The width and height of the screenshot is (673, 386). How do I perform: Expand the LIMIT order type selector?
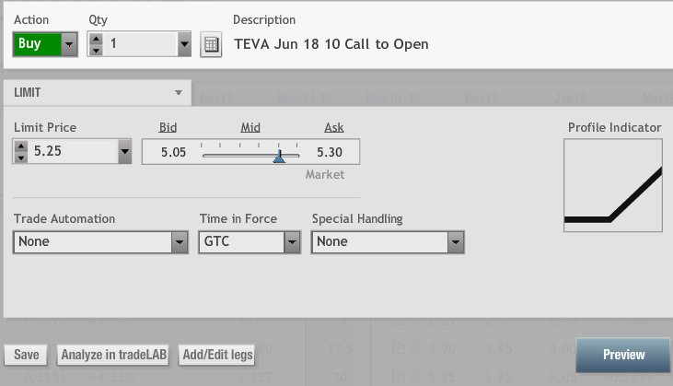[98, 92]
